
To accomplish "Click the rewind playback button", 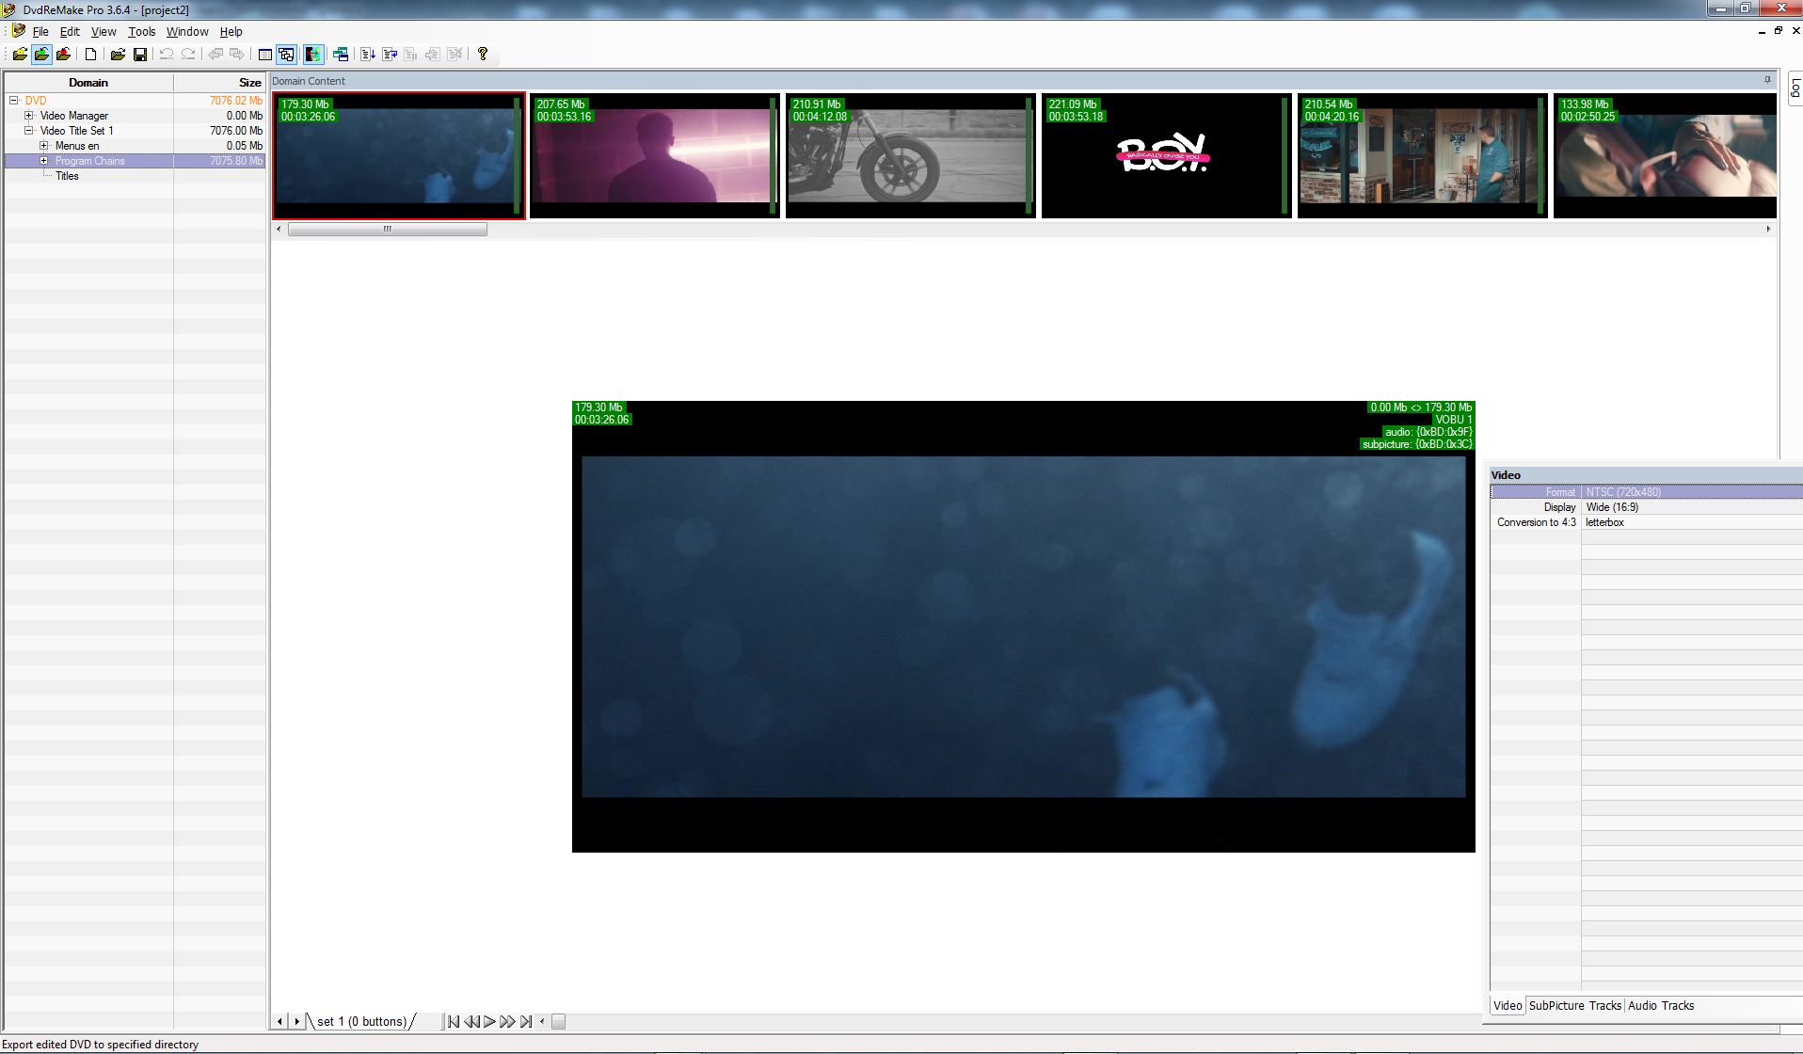I will pos(471,1021).
